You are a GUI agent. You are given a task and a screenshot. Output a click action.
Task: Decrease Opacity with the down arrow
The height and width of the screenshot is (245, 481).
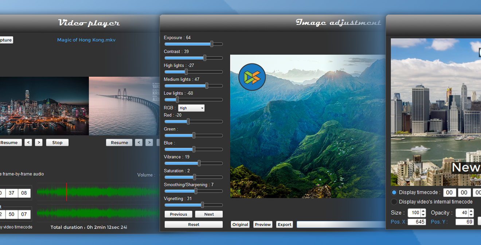tap(471, 215)
